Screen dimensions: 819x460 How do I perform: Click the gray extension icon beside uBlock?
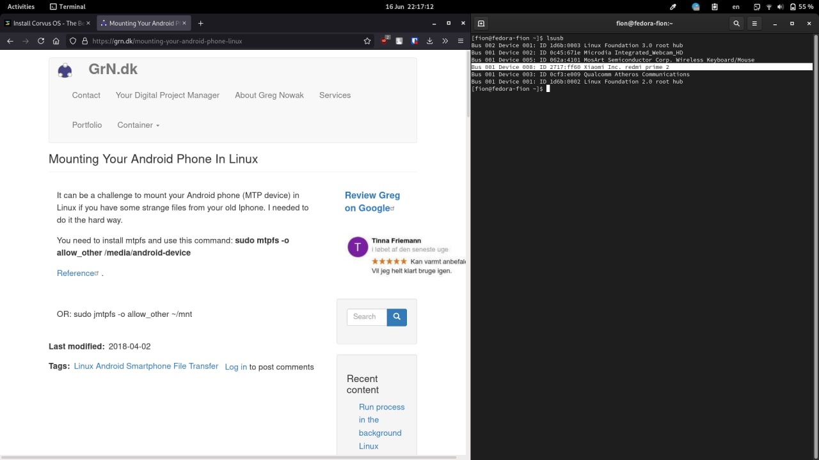[x=399, y=41]
